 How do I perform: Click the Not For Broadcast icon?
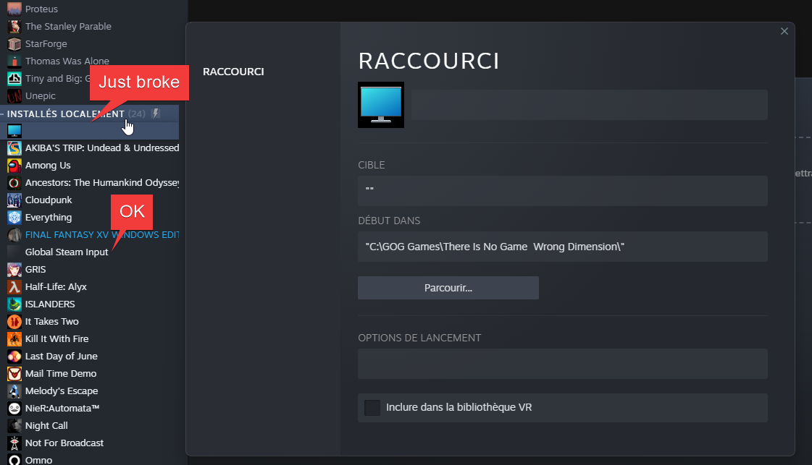click(x=14, y=443)
